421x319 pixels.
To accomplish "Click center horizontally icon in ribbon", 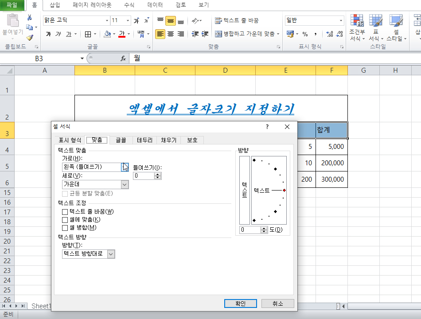I will click(x=171, y=34).
